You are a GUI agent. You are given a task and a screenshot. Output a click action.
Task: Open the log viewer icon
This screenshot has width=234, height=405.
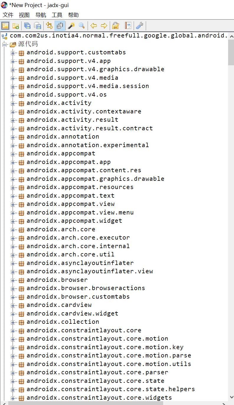pyautogui.click(x=128, y=26)
